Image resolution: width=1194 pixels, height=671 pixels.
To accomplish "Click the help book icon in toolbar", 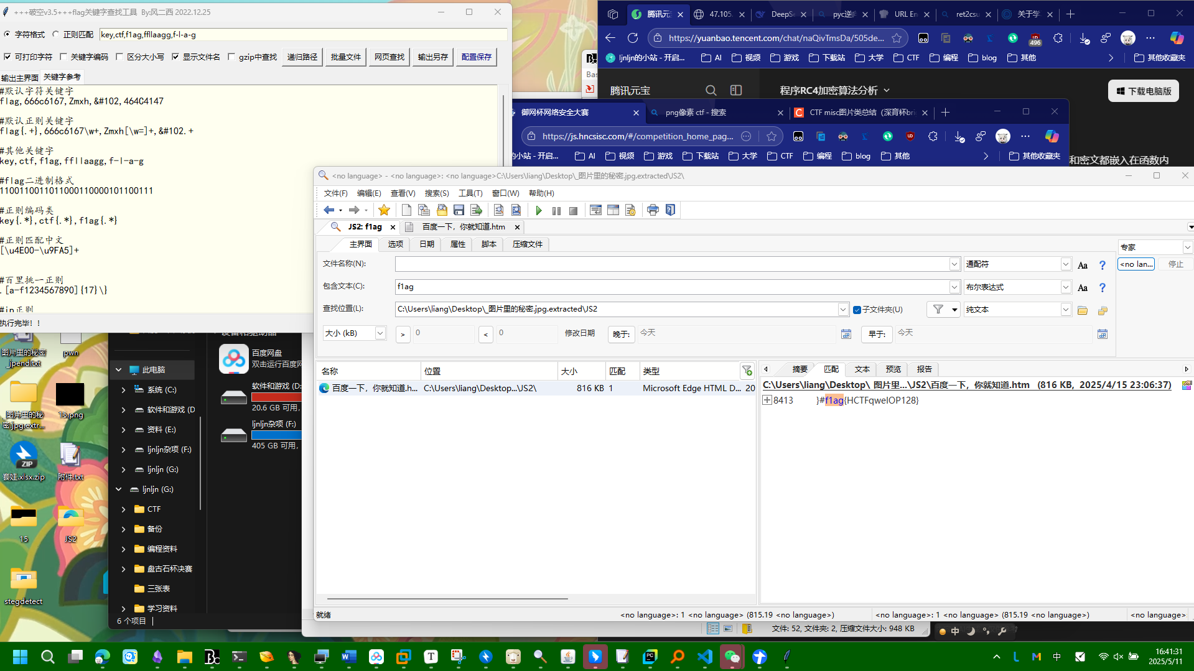I will (670, 210).
